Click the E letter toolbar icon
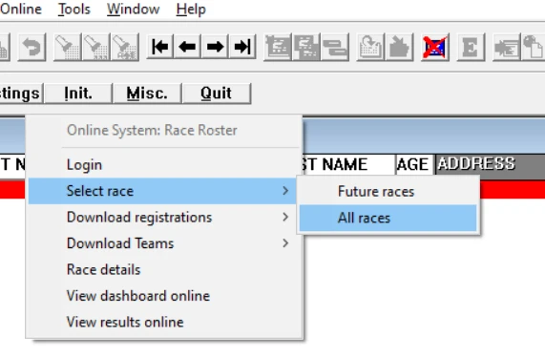 (471, 47)
